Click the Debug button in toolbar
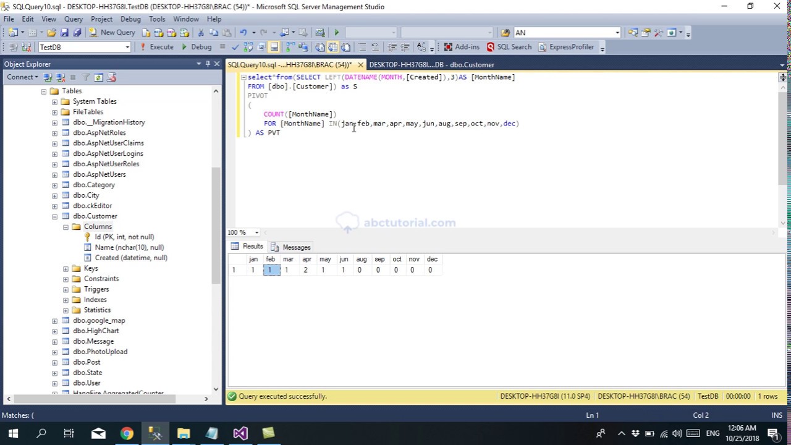The width and height of the screenshot is (791, 445). [x=196, y=47]
